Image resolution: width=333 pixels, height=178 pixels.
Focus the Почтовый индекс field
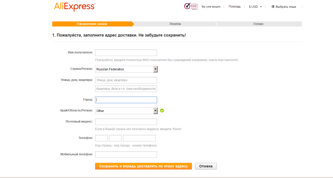pyautogui.click(x=126, y=122)
